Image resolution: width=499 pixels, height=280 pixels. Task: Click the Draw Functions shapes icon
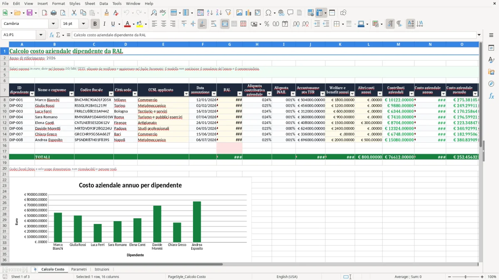click(x=343, y=13)
